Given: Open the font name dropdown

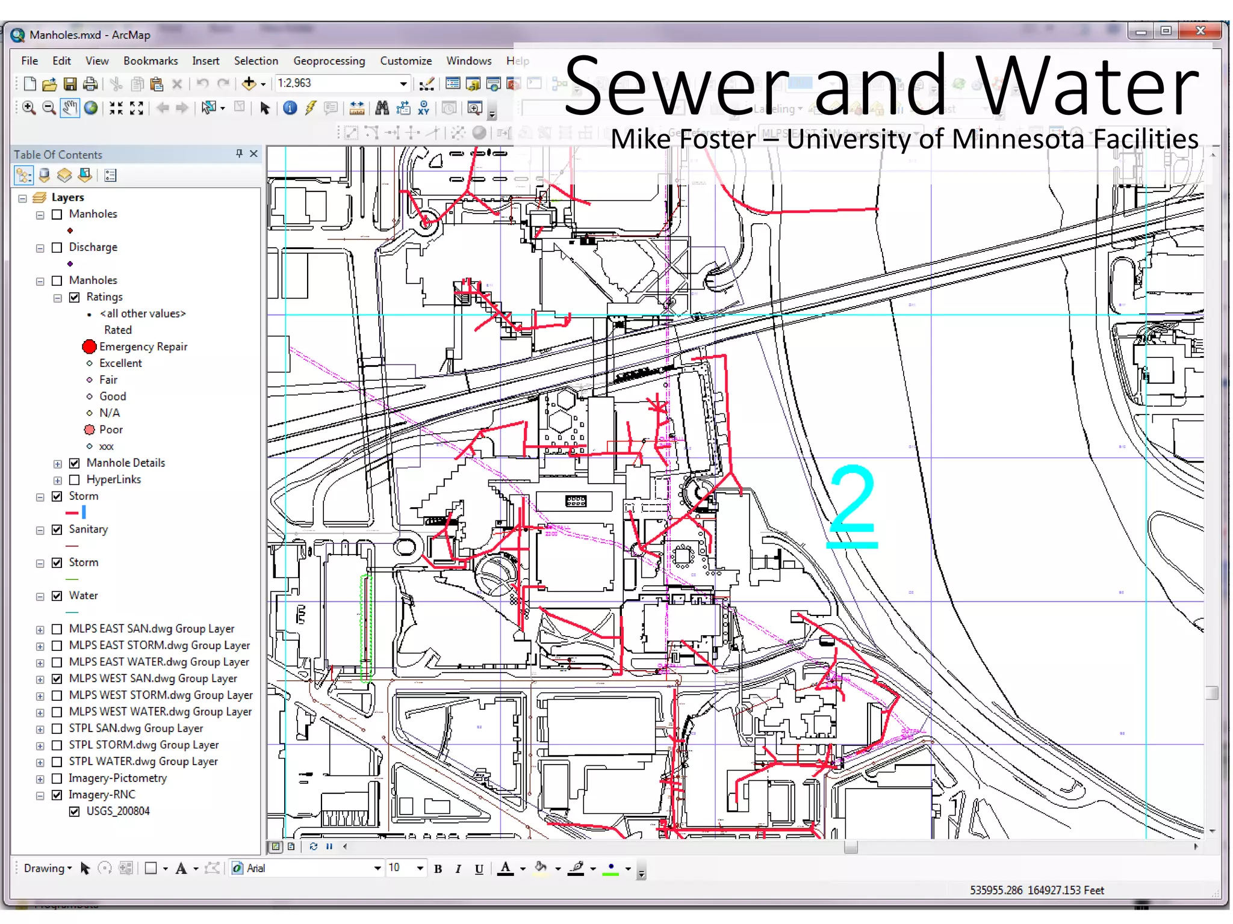Looking at the screenshot, I should point(377,868).
